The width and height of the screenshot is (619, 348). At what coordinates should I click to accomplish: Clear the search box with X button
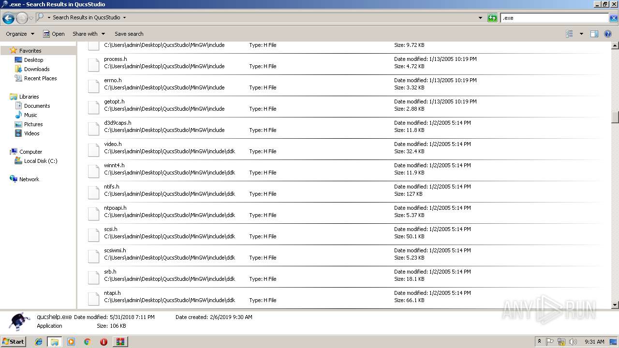tap(613, 18)
